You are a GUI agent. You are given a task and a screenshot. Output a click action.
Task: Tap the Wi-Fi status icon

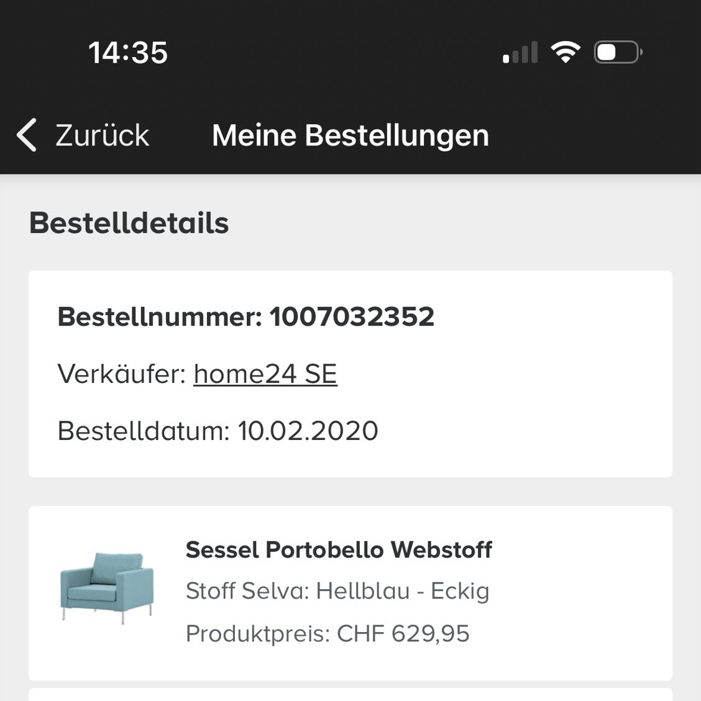click(x=565, y=52)
